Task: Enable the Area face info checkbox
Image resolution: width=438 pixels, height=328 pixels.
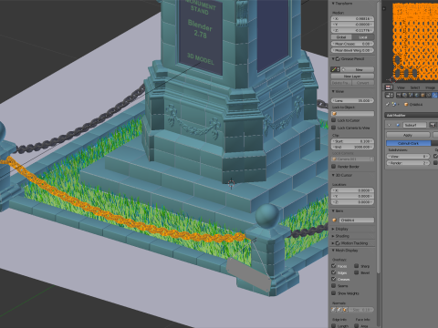Action: tap(357, 326)
